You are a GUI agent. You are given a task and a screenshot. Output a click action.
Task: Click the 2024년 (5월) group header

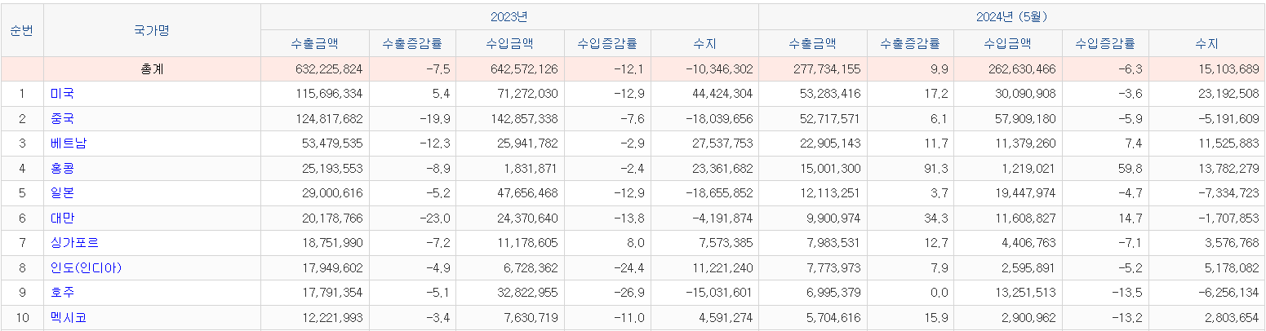1011,17
